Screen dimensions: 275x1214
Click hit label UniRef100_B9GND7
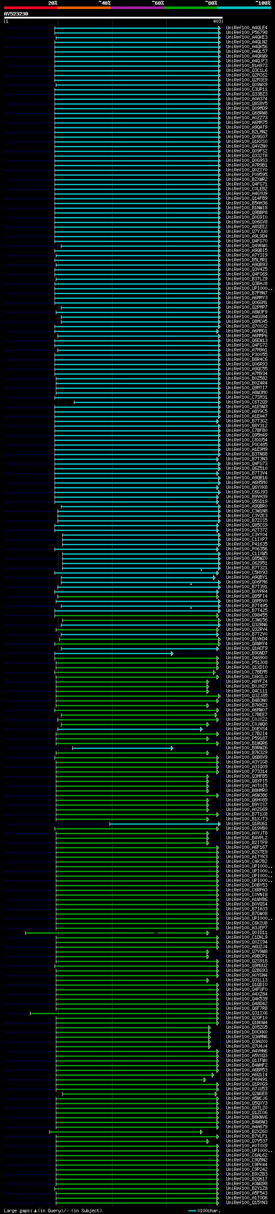coord(247,653)
